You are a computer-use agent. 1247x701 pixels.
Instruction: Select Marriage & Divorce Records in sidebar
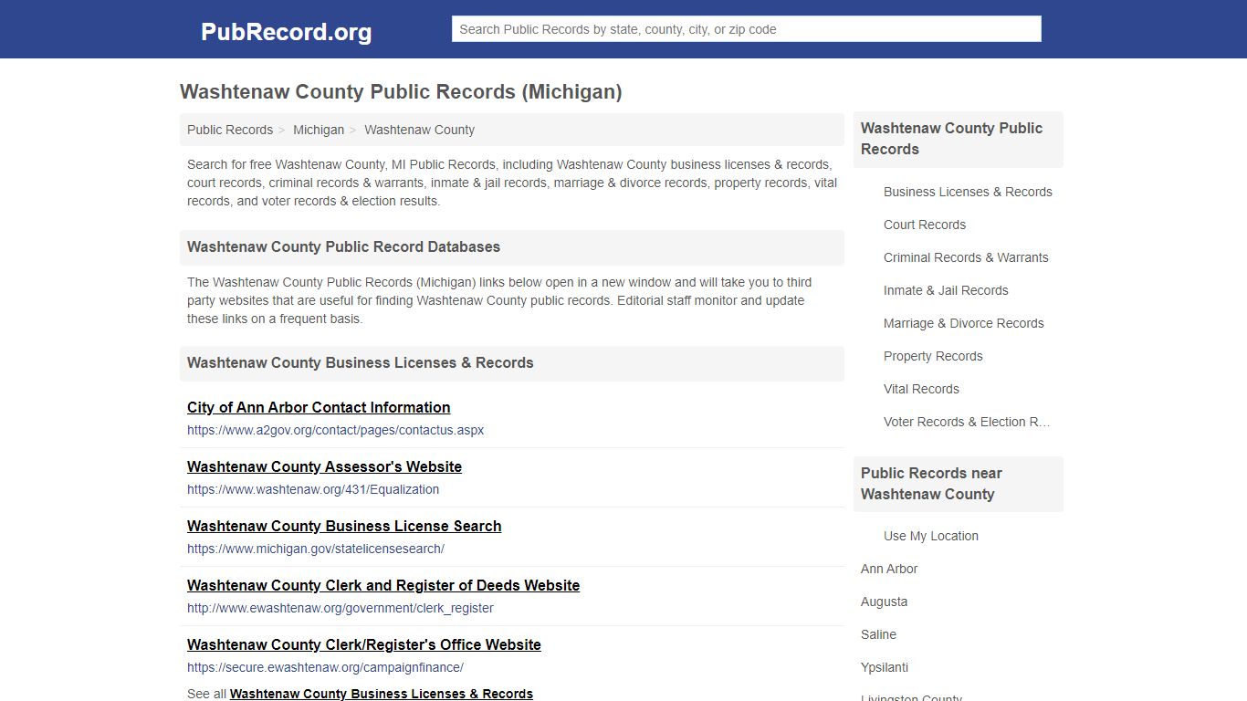tap(963, 323)
